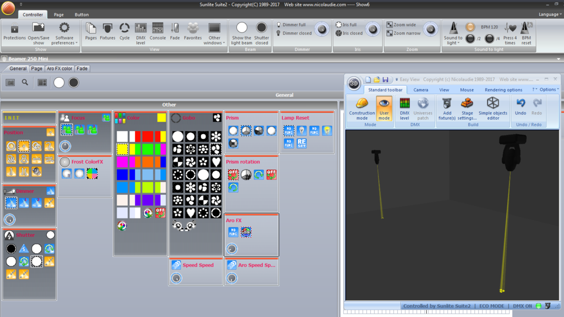Adjust the Aro Speed dial
The image size is (564, 317).
[x=232, y=278]
